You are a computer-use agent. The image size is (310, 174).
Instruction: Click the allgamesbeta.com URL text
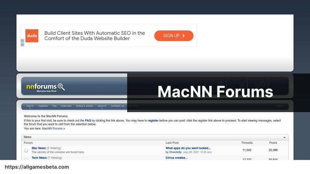[x=37, y=167]
